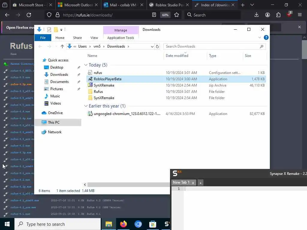This screenshot has width=307, height=230.
Task: Click Firefox View icon at tab strip start
Action: click(5, 5)
